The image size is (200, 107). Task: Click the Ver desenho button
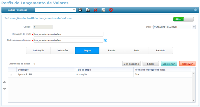[x=131, y=64]
